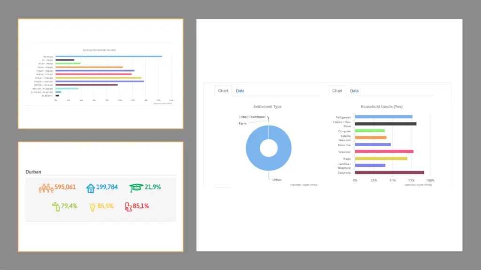This screenshot has height=270, width=481.
Task: Click the No income bar in income chart
Action: [109, 56]
